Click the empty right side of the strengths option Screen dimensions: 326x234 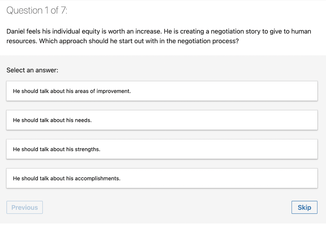click(255, 149)
